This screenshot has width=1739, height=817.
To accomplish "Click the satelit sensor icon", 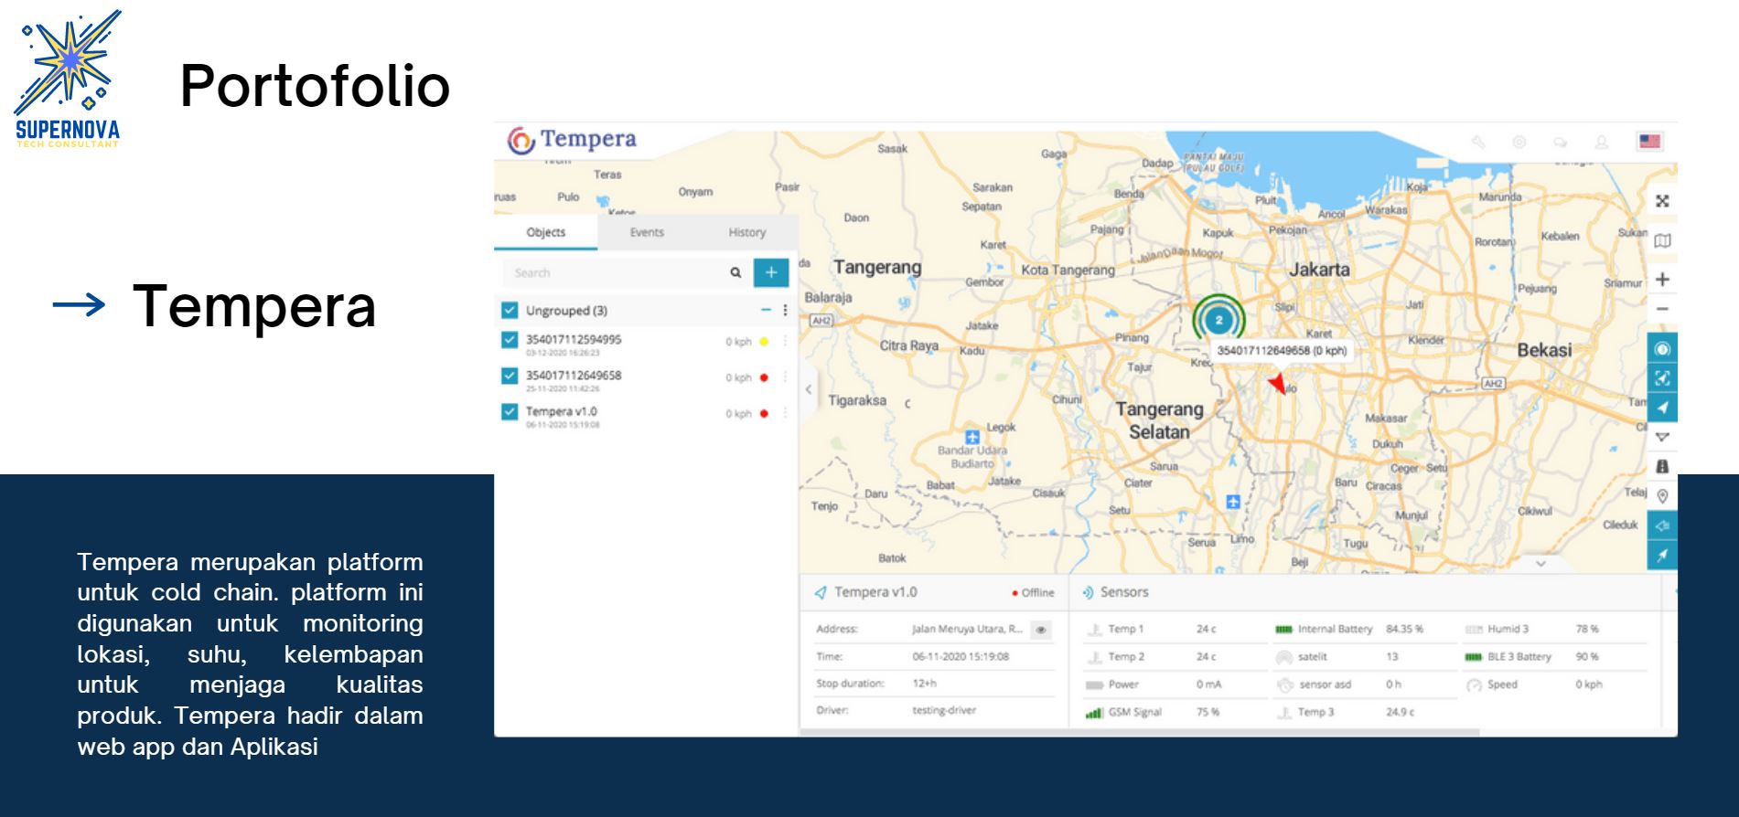I will pos(1284,657).
